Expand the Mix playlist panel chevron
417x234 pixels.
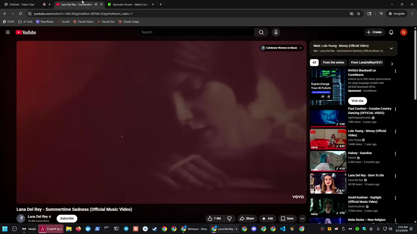(391, 48)
